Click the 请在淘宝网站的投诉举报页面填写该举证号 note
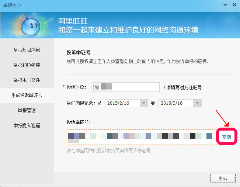The image size is (240, 187). click(108, 150)
